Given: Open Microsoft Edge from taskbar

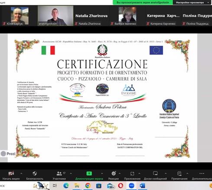Looking at the screenshot, I should (66, 186).
